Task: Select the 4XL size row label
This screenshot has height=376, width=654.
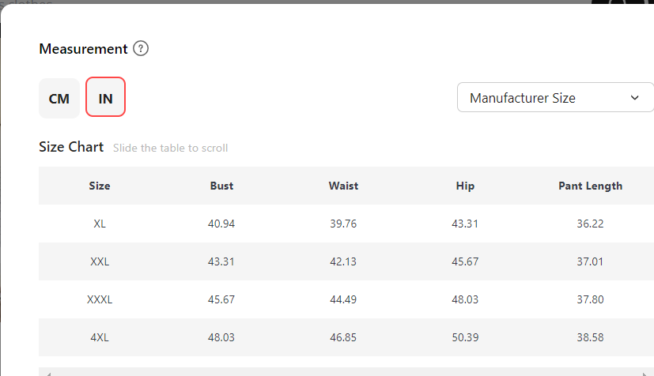Action: [x=100, y=337]
